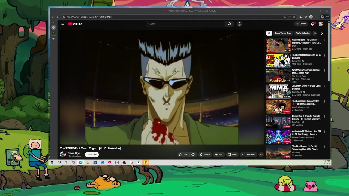The height and width of the screenshot is (196, 349).
Task: Share the Team Toguro video
Action: (205, 155)
